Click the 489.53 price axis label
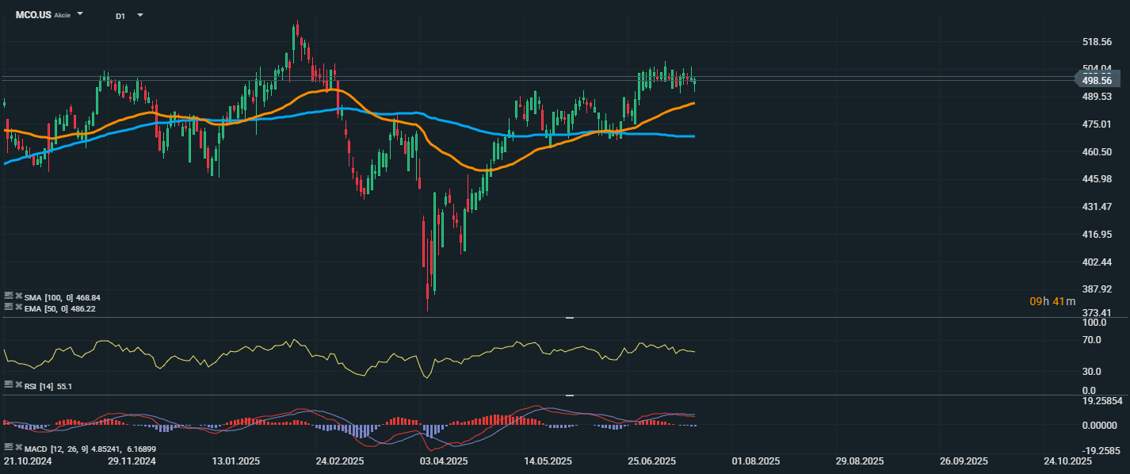This screenshot has height=474, width=1130. point(1097,97)
